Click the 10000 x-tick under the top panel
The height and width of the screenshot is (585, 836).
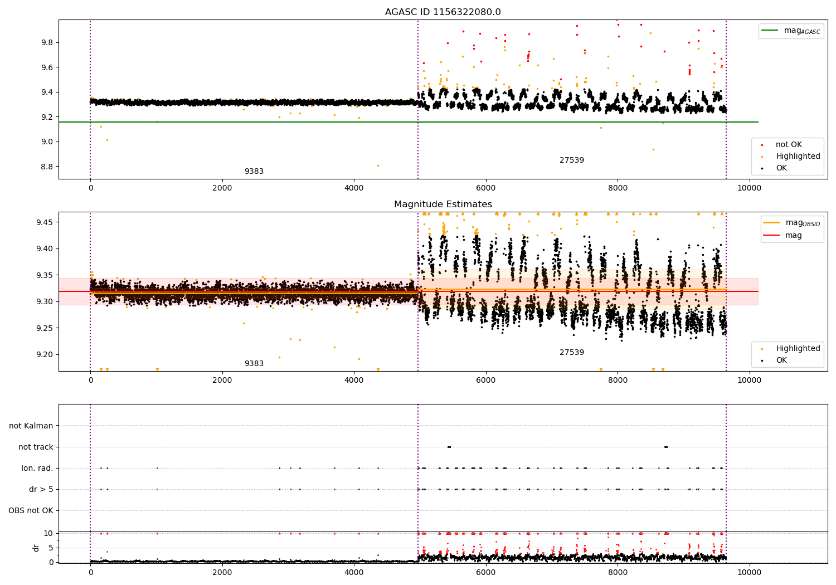point(749,188)
